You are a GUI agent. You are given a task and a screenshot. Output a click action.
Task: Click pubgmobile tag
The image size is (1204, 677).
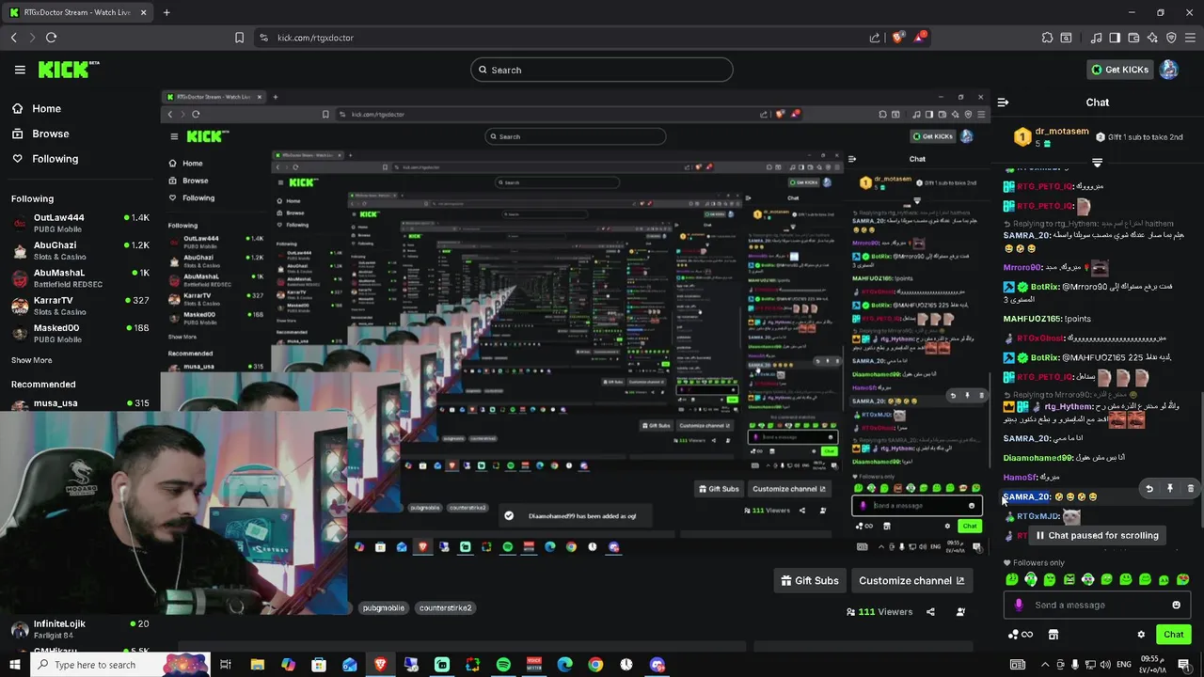click(x=384, y=608)
